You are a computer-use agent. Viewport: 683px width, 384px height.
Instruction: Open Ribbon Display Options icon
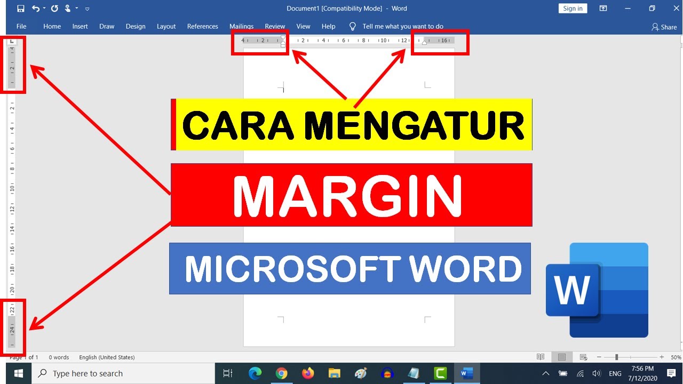(x=603, y=9)
